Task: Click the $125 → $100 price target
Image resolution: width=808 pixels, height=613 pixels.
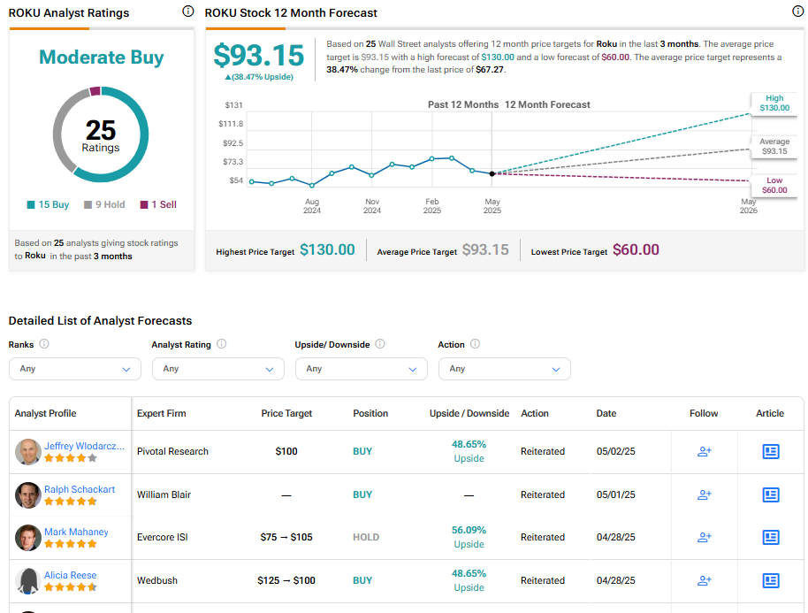Action: pos(286,580)
